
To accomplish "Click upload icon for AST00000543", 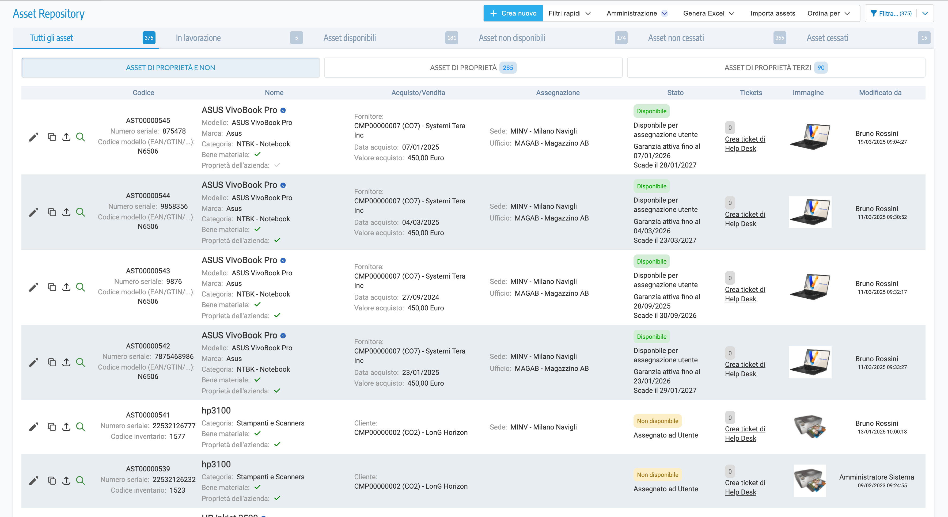I will (66, 287).
